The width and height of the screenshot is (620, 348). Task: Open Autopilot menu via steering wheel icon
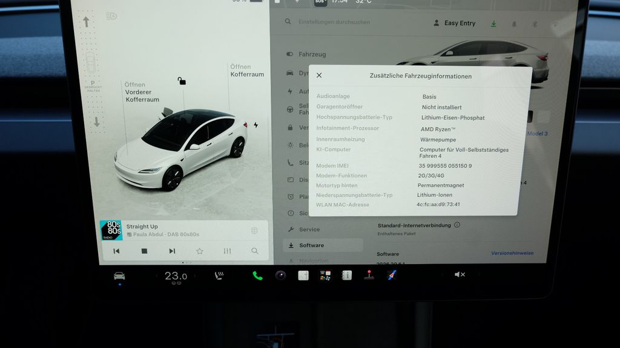click(290, 110)
